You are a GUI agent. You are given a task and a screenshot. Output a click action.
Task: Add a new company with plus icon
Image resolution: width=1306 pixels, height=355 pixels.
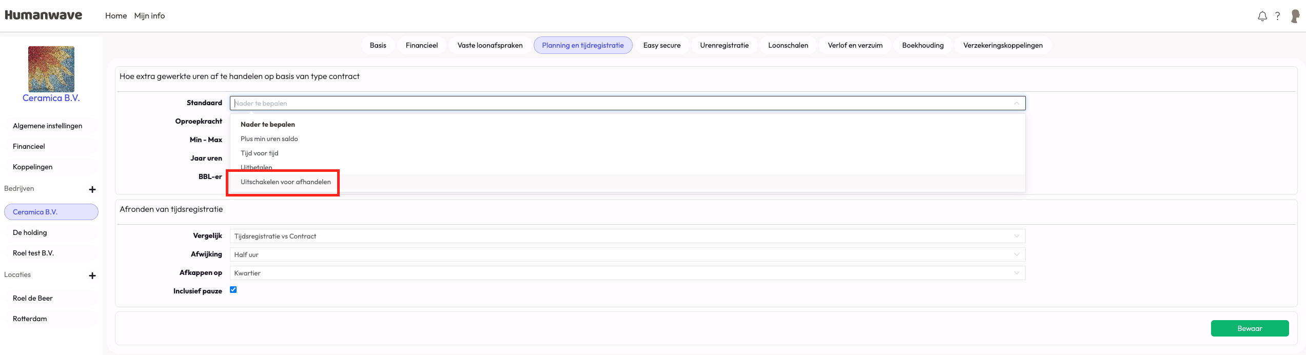(x=92, y=189)
